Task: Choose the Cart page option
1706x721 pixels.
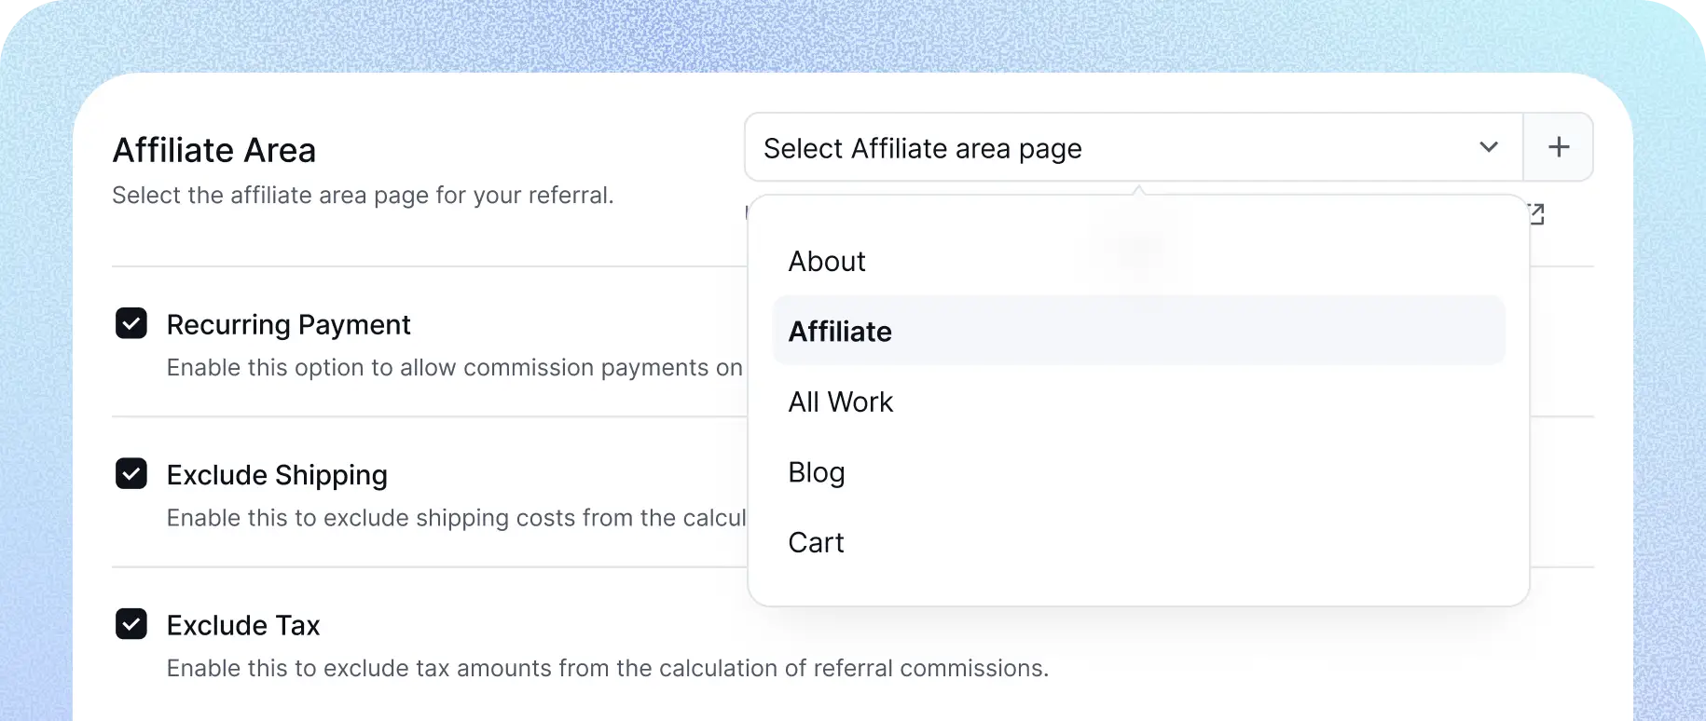Action: (816, 543)
